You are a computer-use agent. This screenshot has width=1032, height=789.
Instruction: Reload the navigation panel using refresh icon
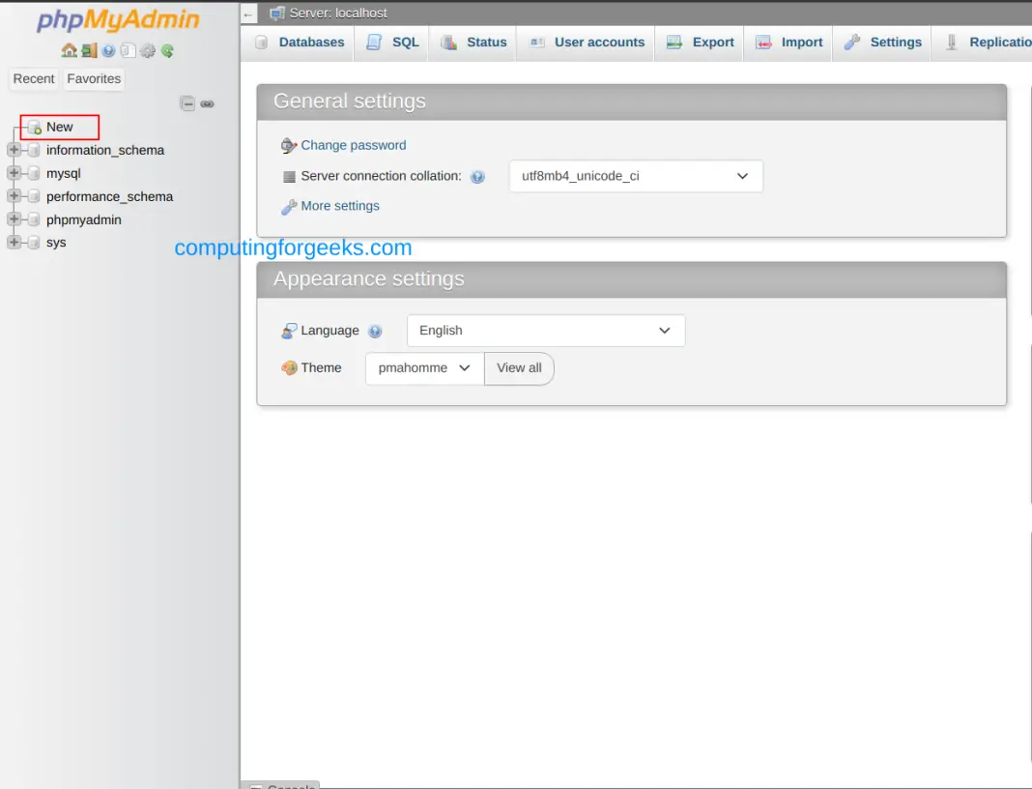[168, 51]
